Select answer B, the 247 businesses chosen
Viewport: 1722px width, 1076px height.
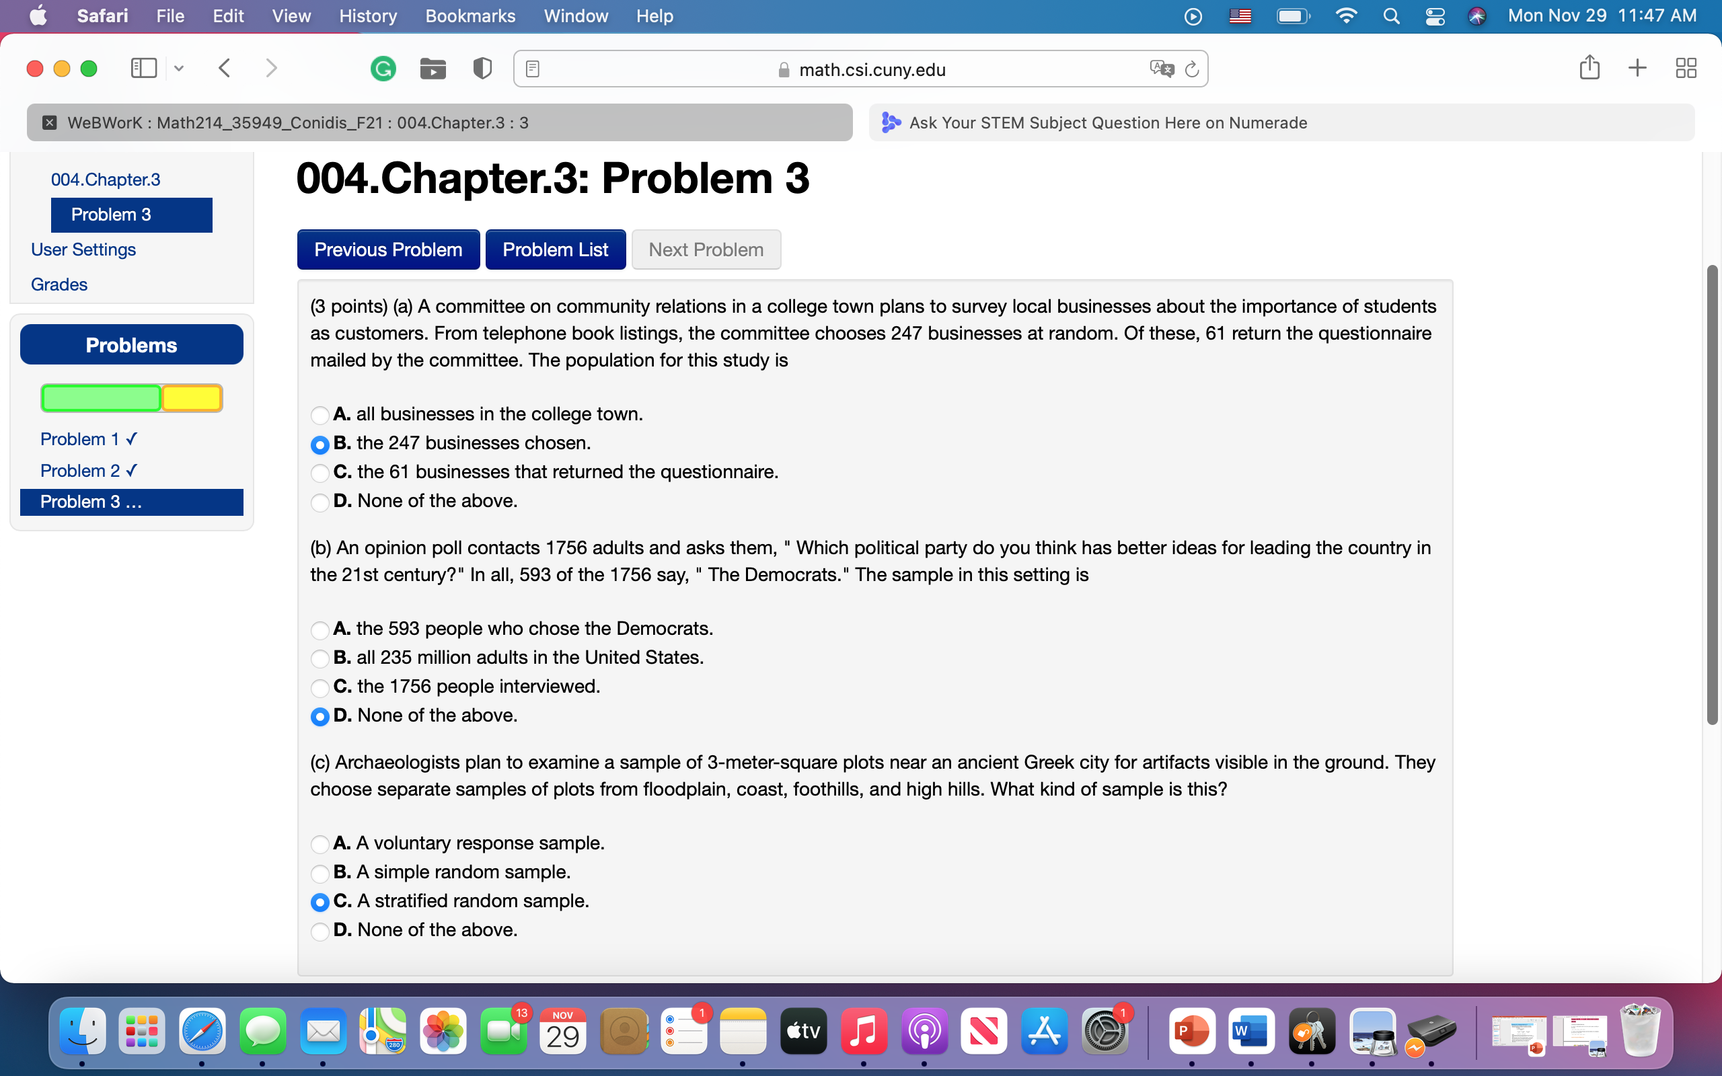[x=321, y=445]
